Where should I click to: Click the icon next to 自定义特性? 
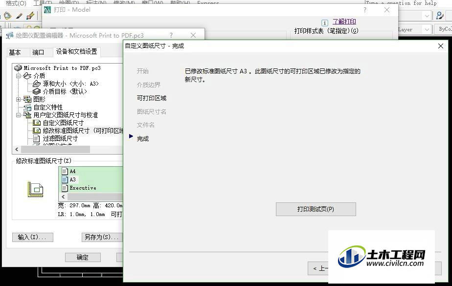point(28,108)
